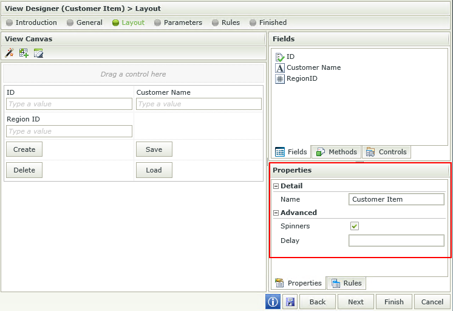Viewport: 453px width, 311px height.
Task: Click the Finish button
Action: point(393,302)
